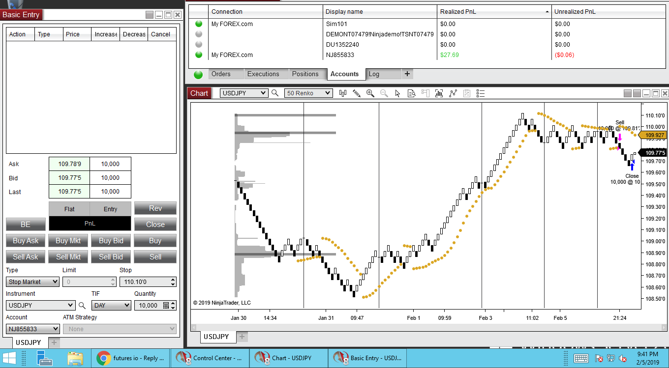
Task: Open Chart - USDJPY taskbar item
Action: pos(289,358)
